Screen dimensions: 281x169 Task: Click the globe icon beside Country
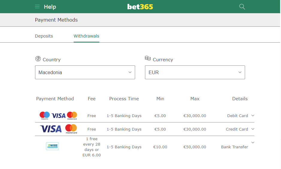(38, 59)
